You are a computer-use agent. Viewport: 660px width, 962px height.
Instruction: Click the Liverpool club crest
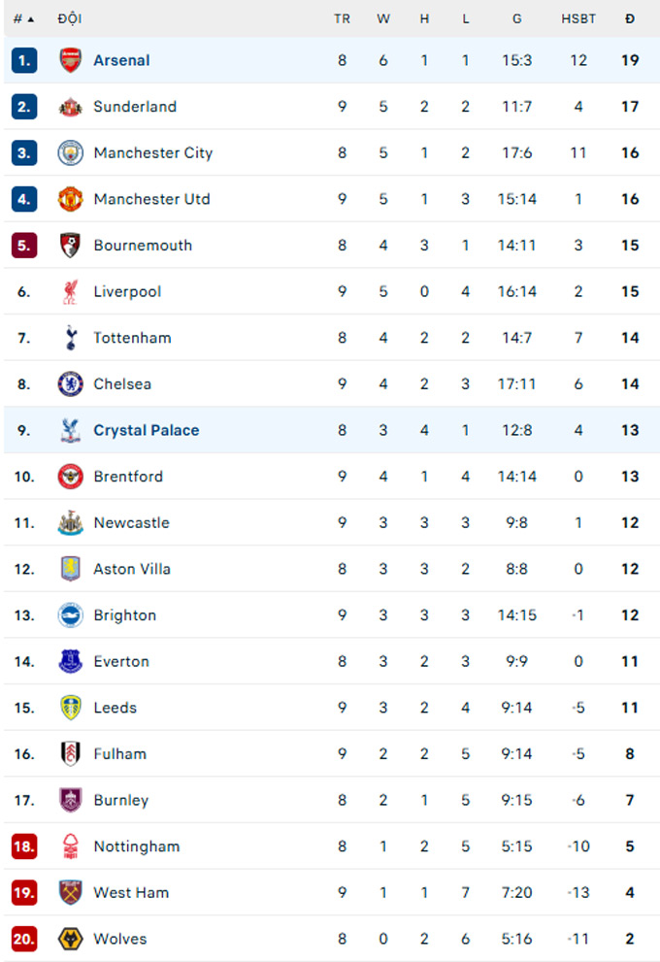[71, 291]
